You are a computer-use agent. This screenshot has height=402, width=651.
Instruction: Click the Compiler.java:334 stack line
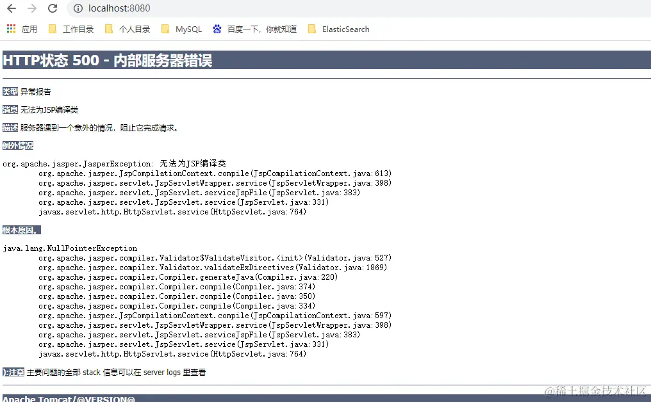pyautogui.click(x=177, y=306)
